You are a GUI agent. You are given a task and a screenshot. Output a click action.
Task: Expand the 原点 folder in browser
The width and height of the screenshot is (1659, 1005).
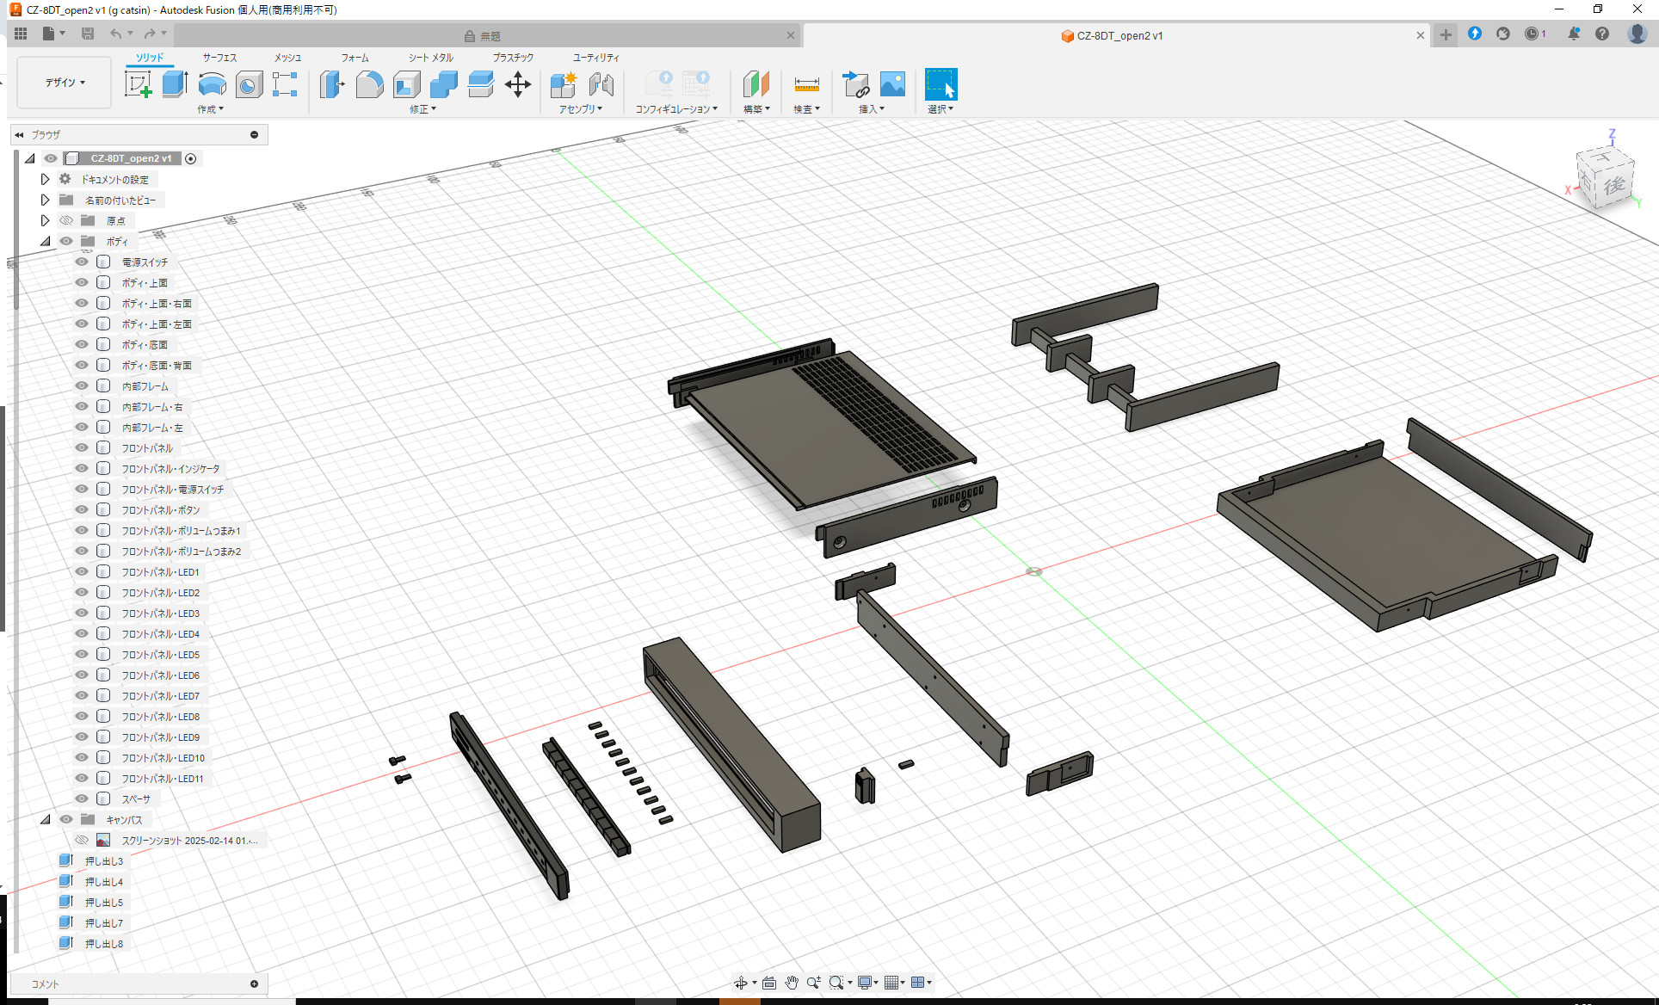(x=45, y=220)
